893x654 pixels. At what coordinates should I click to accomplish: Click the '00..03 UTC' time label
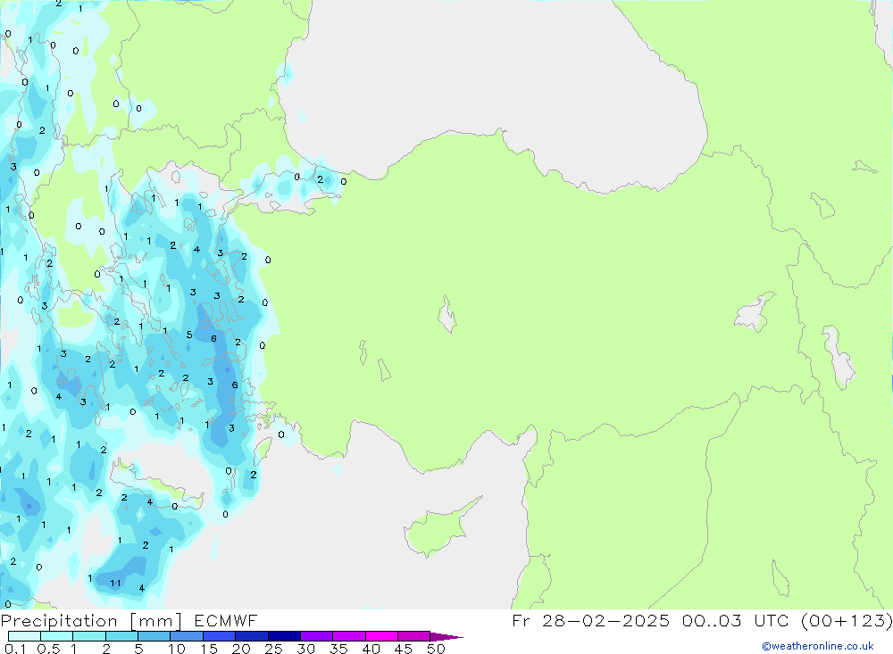pyautogui.click(x=737, y=621)
